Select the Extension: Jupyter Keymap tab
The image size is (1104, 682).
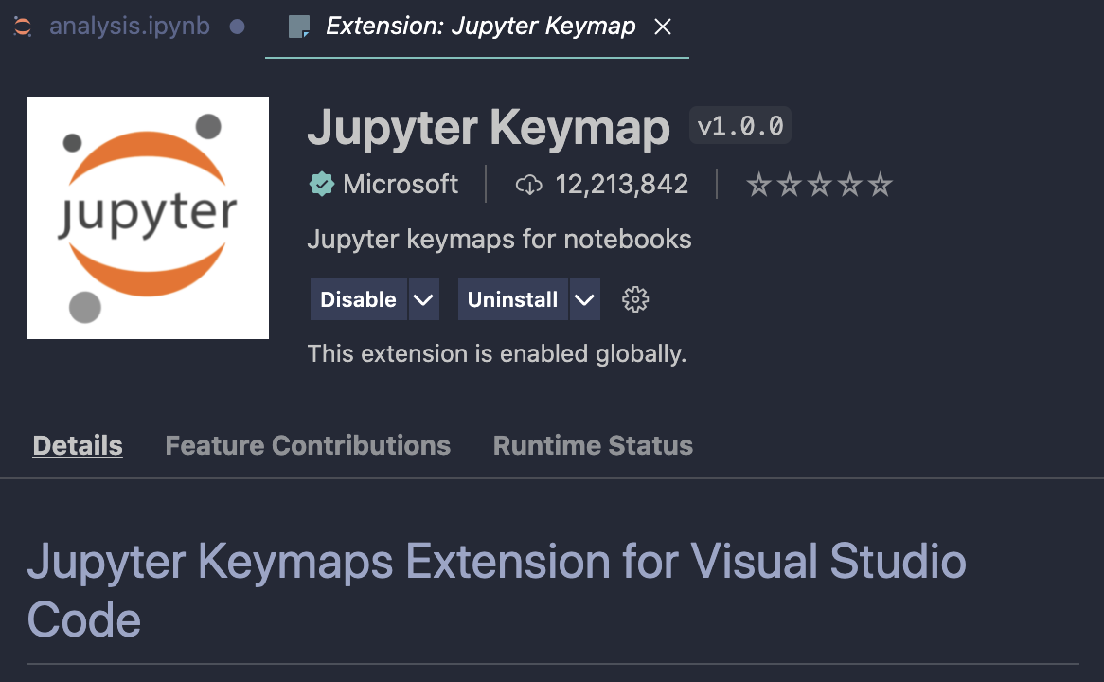[479, 27]
